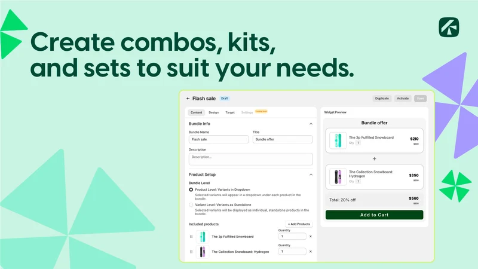Click the drag handle for The Collection Snowboard: Hydrogen
478x269 pixels.
pos(191,252)
